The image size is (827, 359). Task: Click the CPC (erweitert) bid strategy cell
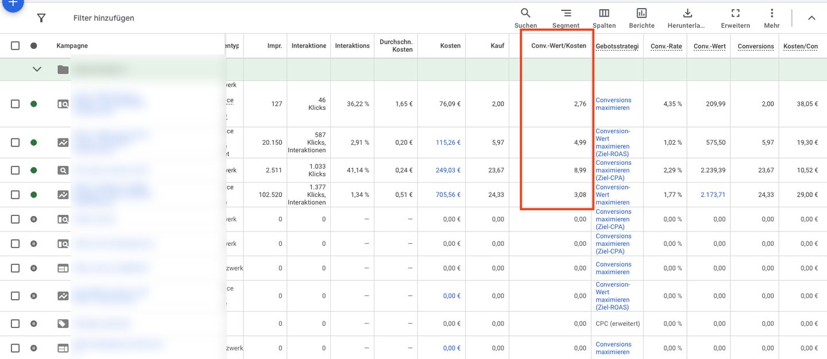point(617,323)
